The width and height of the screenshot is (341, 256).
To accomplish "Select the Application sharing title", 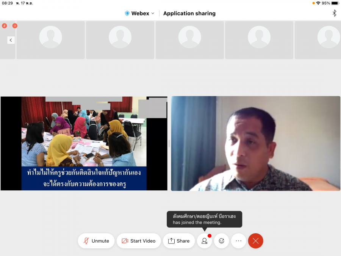I will point(189,13).
